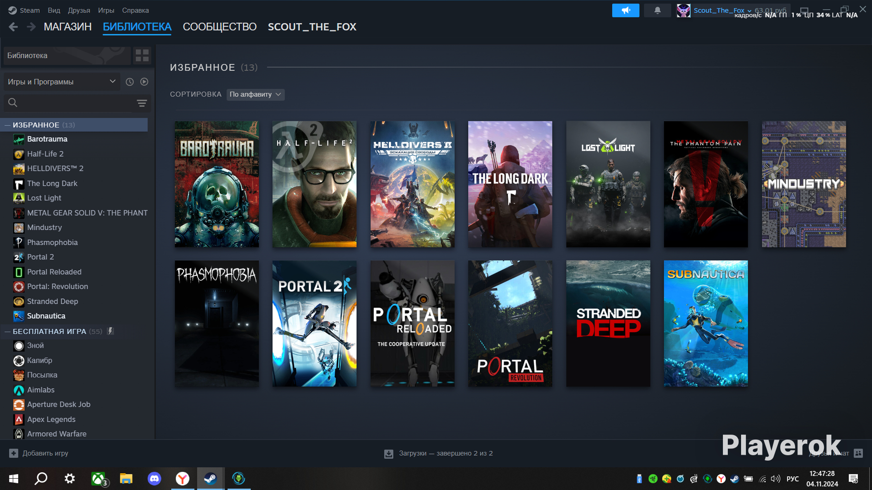The width and height of the screenshot is (872, 490).
Task: Open friends and chat icon
Action: 858,453
